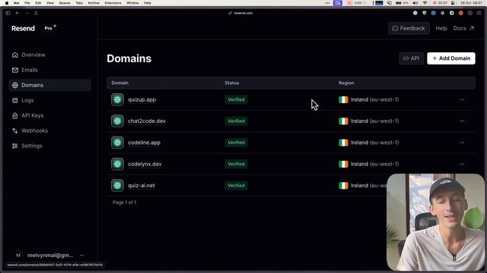Click the Verified badge for quizup.app
Screen dimensions: 487x273
point(236,99)
